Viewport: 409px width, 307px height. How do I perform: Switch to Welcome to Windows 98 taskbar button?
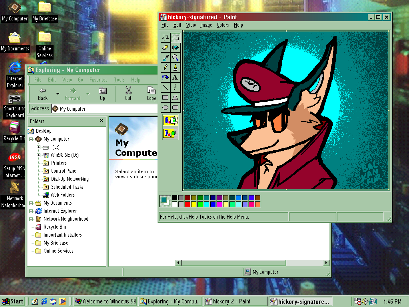click(x=105, y=301)
